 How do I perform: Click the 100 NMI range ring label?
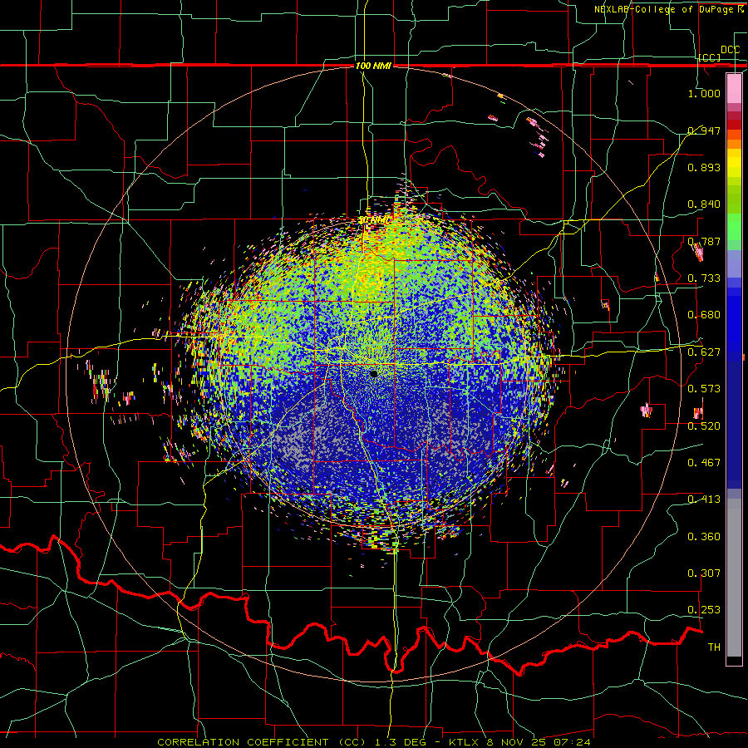(373, 66)
